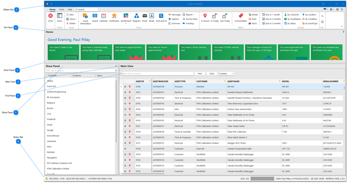Viewport: 348px width, 183px height.
Task: Open the Diagram view
Action: [x=136, y=18]
